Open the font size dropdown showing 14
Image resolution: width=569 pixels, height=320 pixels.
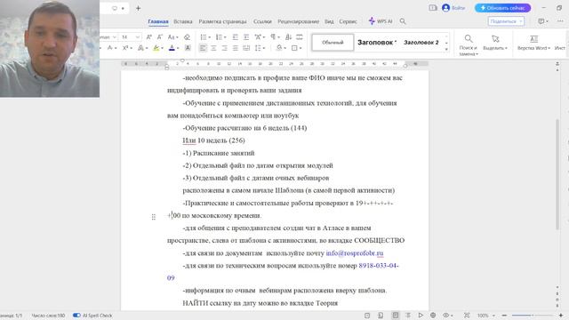pos(138,37)
